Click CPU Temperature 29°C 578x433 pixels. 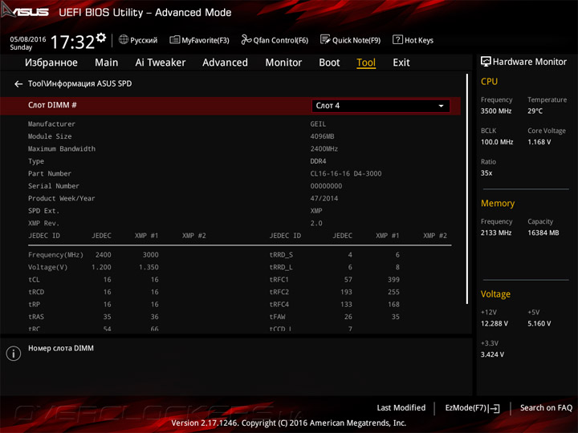(535, 111)
